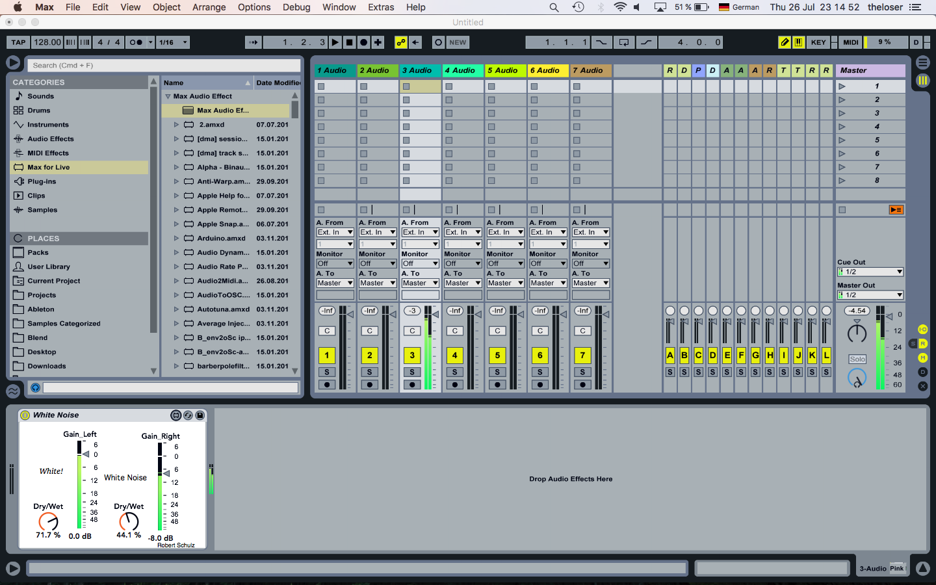Click the TAP tempo button
Viewport: 936px width, 585px height.
tap(18, 42)
